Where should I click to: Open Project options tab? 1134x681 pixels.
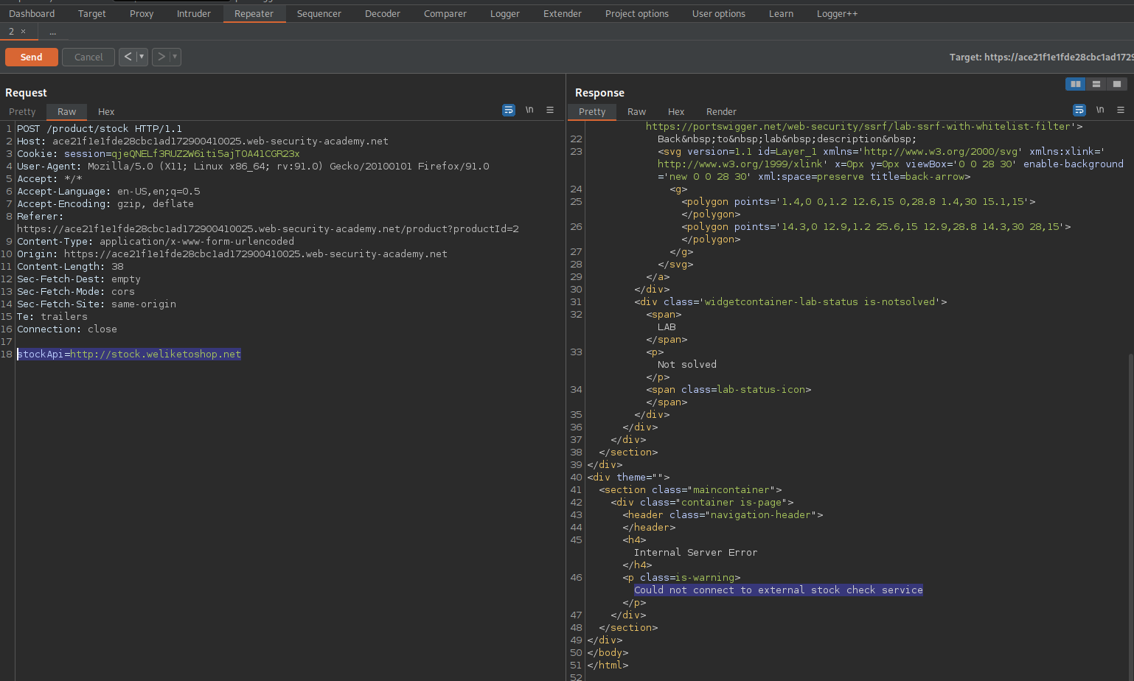click(637, 14)
